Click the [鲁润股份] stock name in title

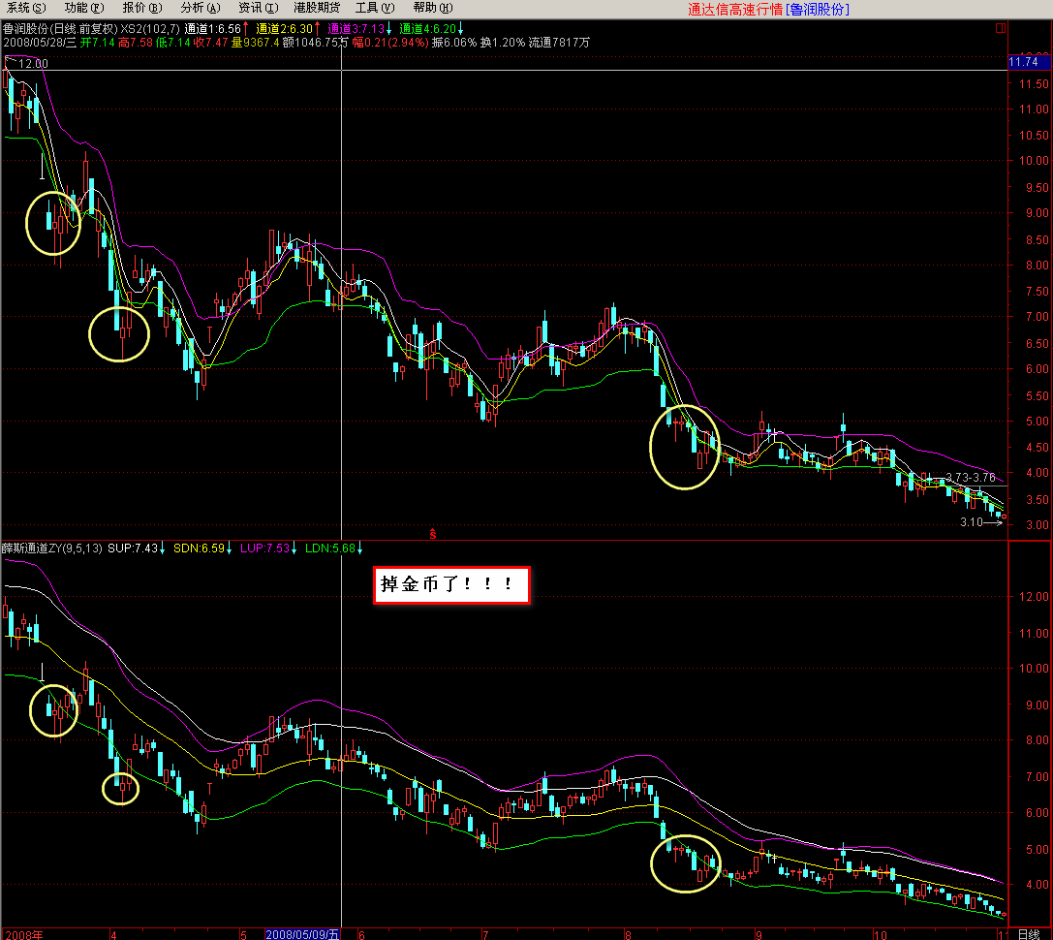(818, 10)
